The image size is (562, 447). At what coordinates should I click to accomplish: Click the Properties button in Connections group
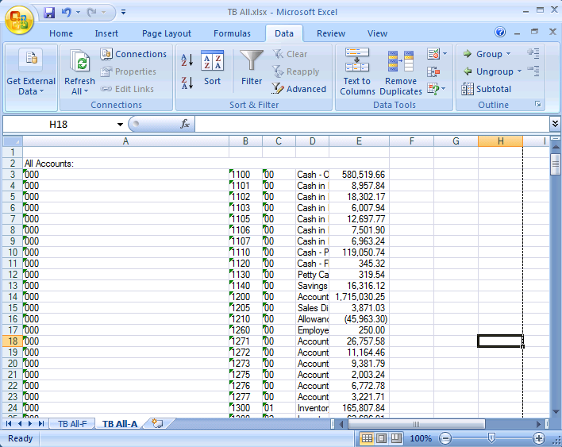[x=129, y=71]
